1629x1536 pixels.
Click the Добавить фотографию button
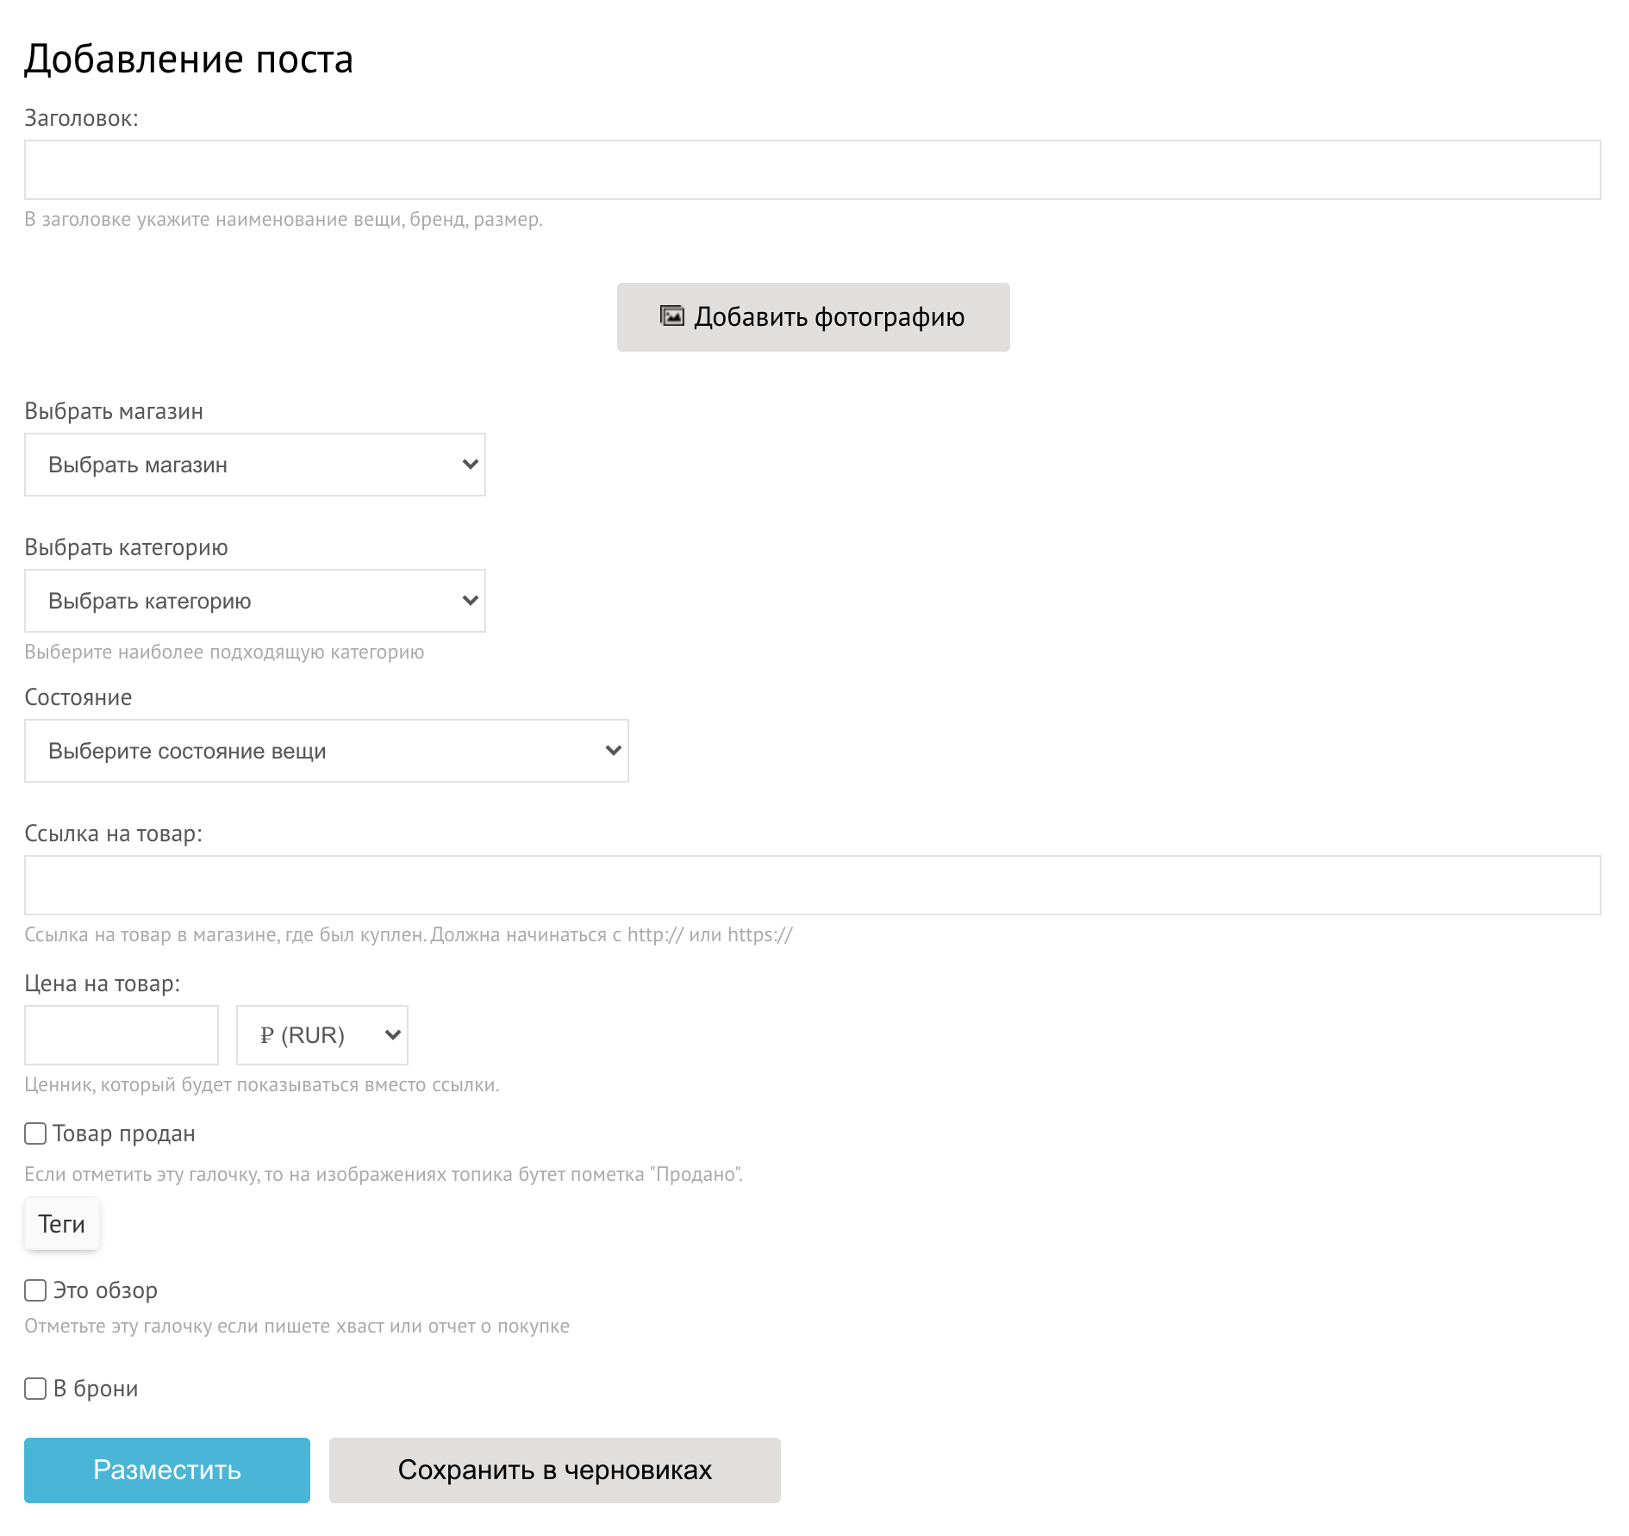[x=813, y=317]
